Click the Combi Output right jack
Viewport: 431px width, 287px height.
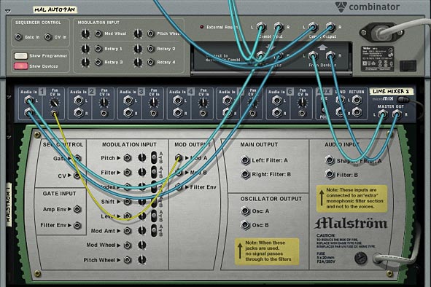(x=330, y=27)
